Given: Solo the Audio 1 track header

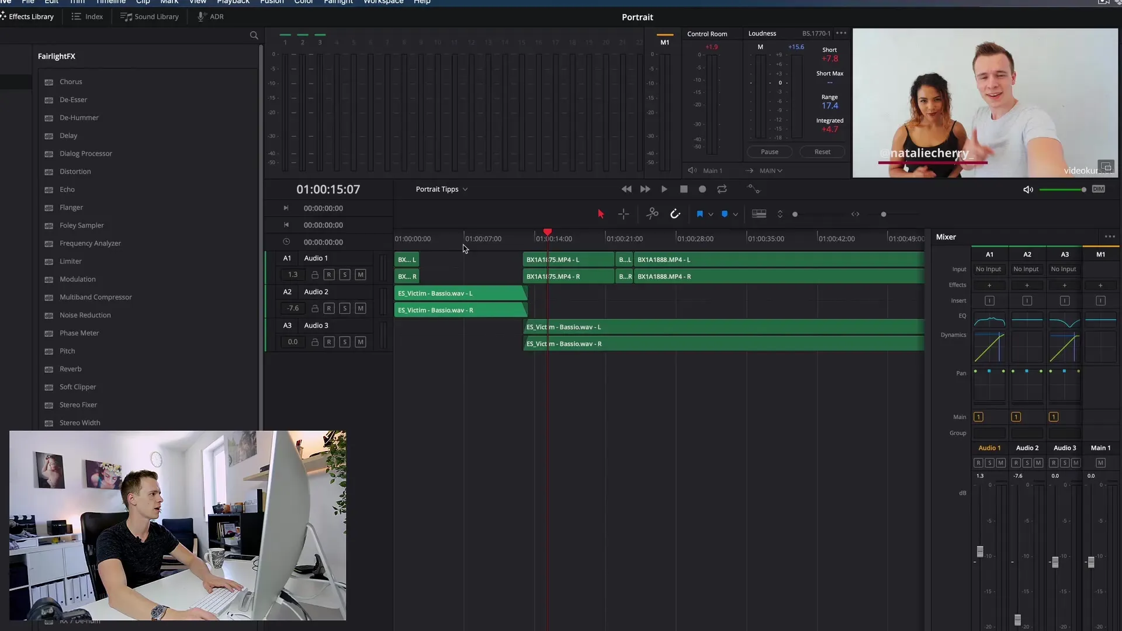Looking at the screenshot, I should click(345, 275).
